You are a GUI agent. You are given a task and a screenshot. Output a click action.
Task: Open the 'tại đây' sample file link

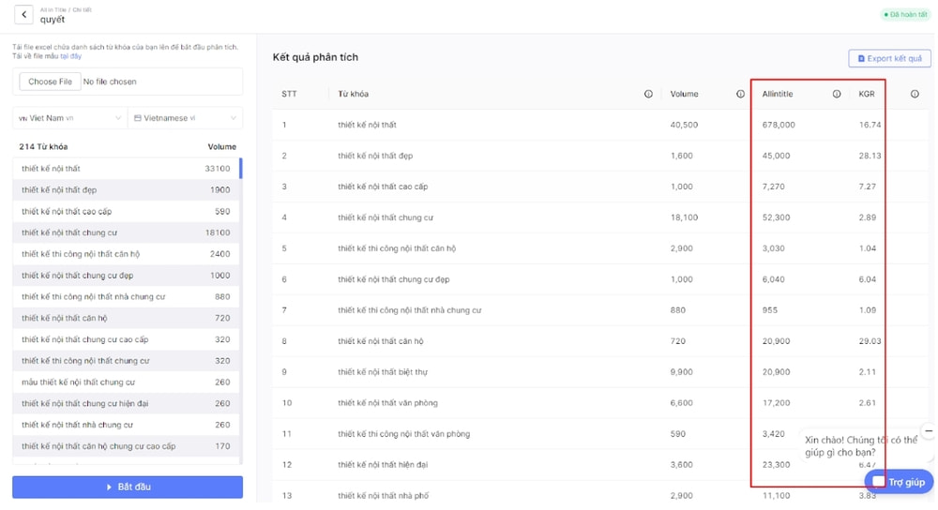coord(70,56)
